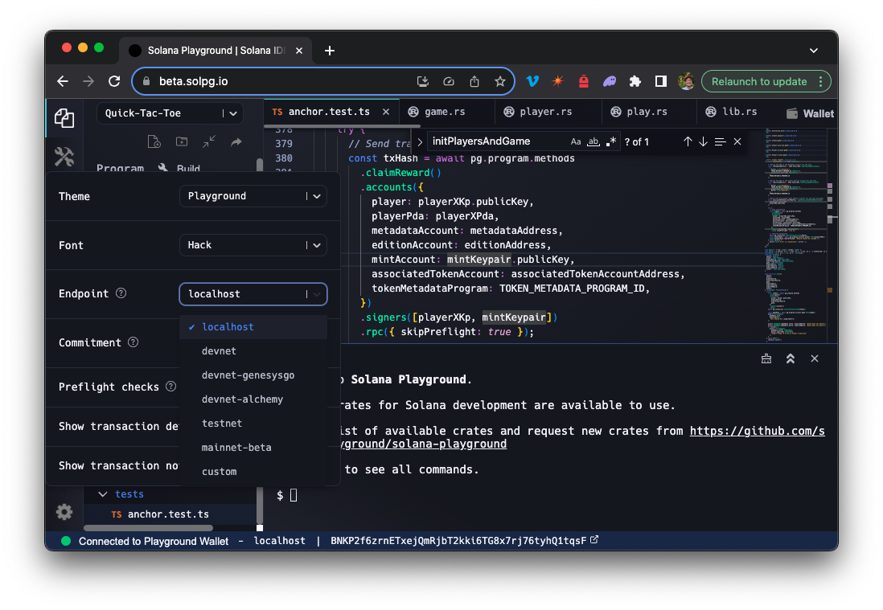883x610 pixels.
Task: Click the Endpoint dropdown box
Action: click(253, 293)
